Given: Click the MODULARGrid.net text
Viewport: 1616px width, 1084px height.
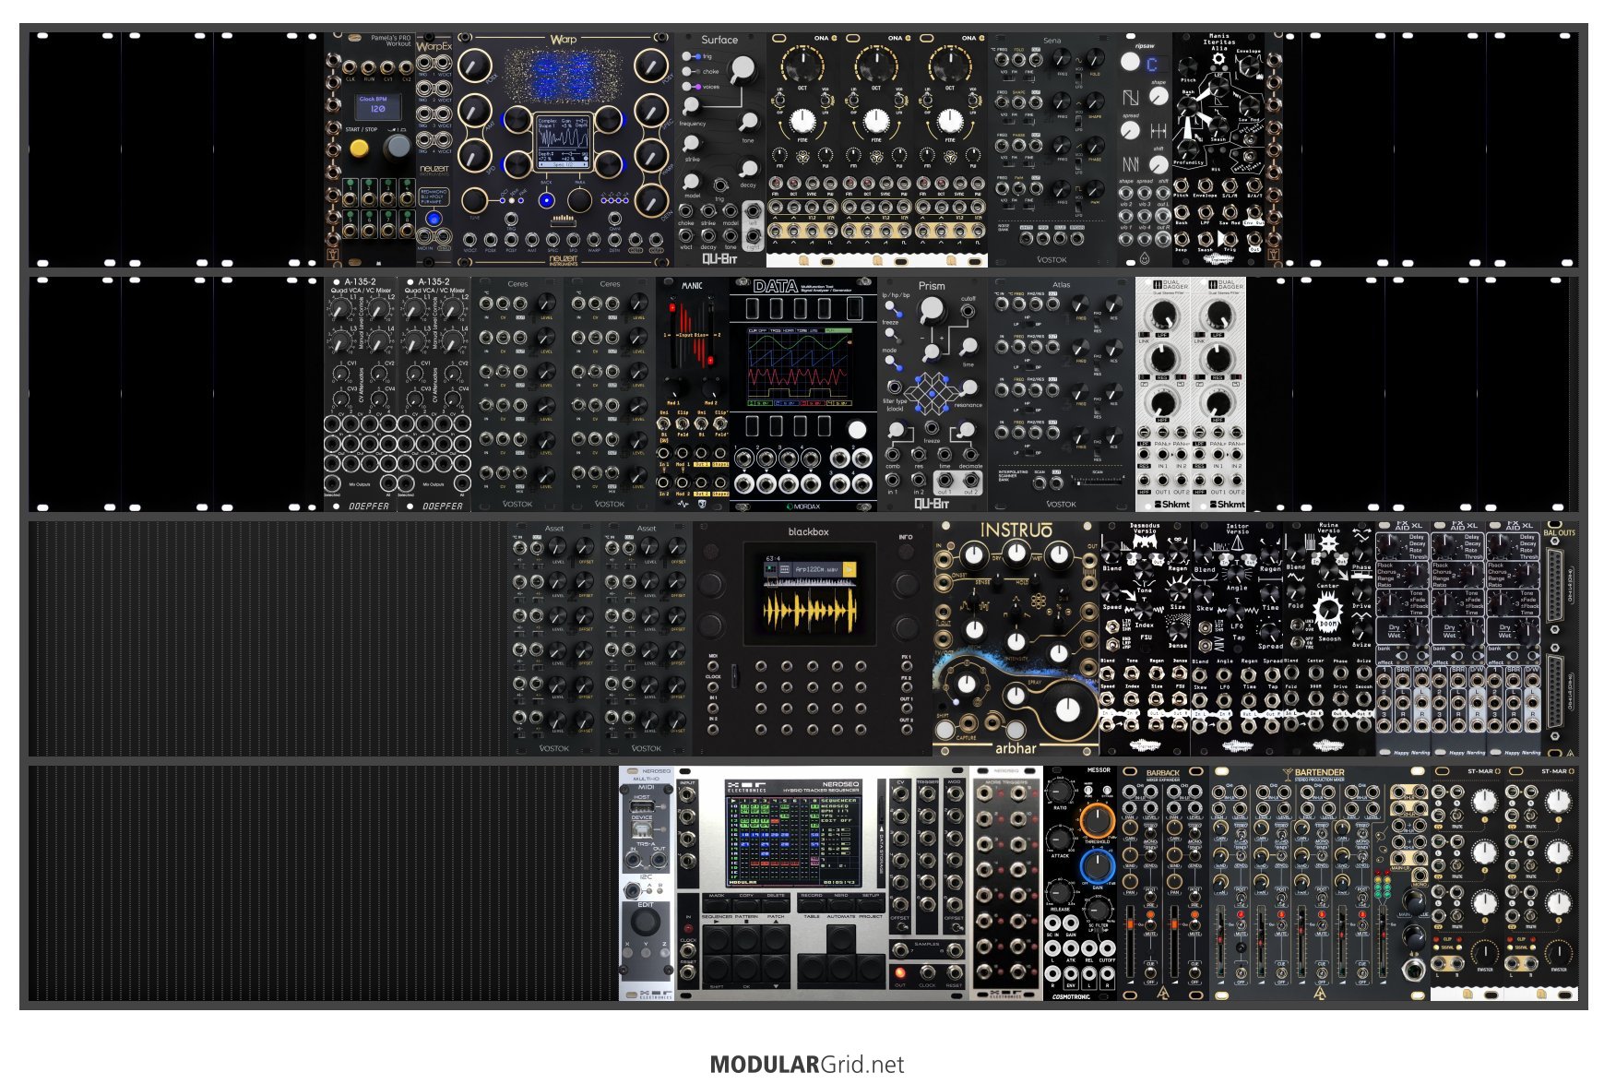Looking at the screenshot, I should click(x=807, y=1065).
